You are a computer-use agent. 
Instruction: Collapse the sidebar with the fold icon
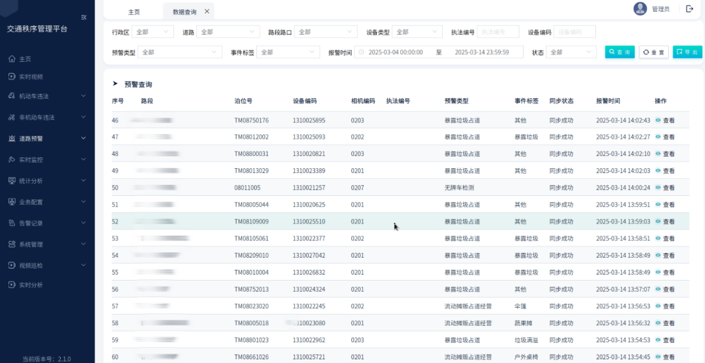coord(84,17)
